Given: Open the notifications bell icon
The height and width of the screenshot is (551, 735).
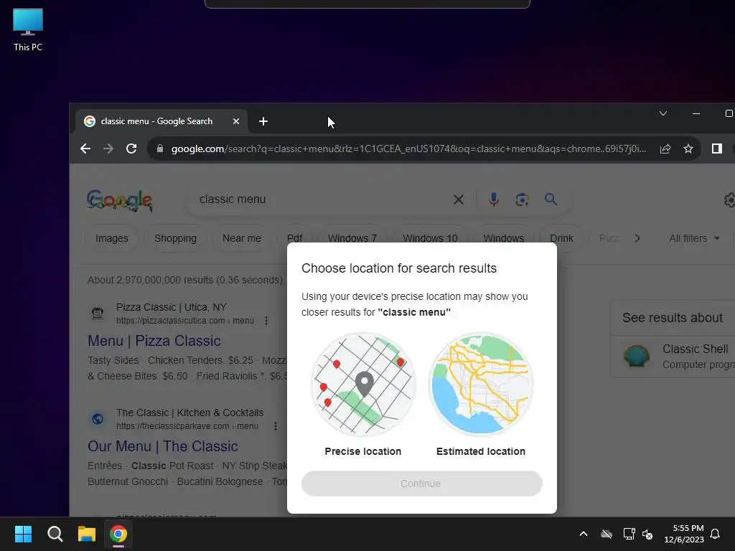Looking at the screenshot, I should [x=716, y=534].
